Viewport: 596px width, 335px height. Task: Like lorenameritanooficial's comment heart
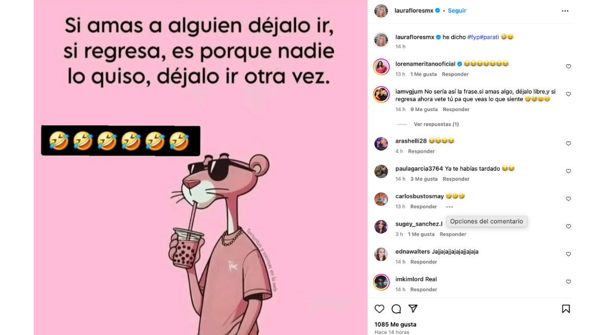tap(569, 67)
